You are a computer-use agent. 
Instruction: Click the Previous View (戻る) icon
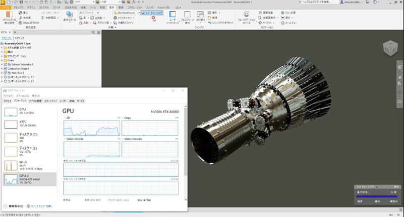click(282, 18)
